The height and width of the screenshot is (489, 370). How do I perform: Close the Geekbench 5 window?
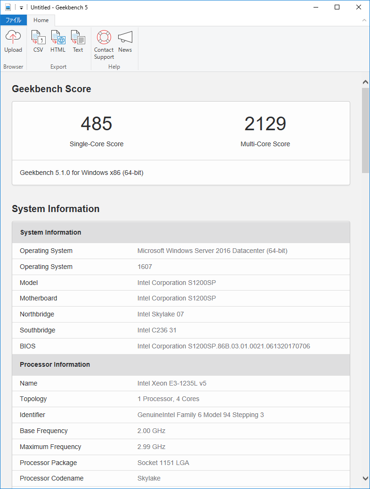coord(358,7)
